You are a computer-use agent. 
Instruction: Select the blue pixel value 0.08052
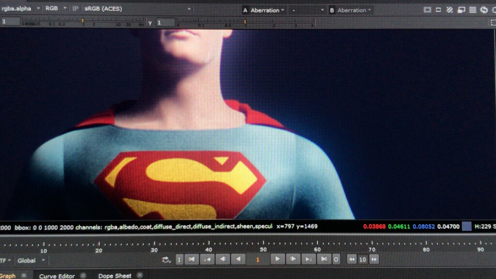coord(423,227)
